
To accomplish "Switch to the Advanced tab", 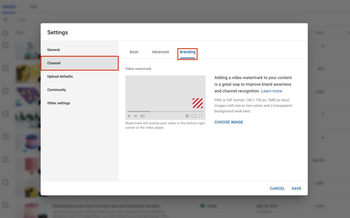I will coord(160,52).
